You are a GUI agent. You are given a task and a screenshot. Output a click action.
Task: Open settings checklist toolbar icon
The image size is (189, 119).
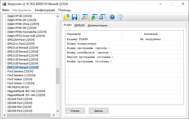pyautogui.click(x=85, y=17)
